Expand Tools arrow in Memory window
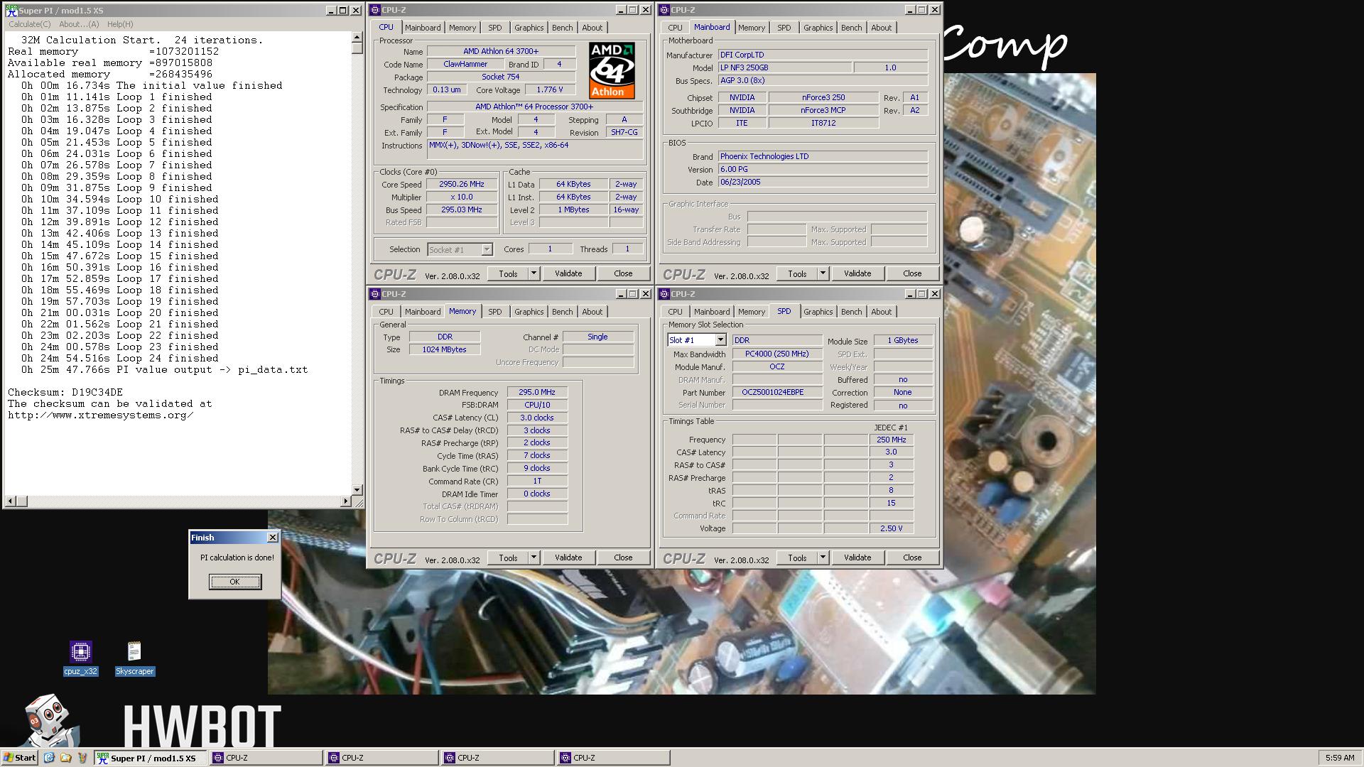1364x767 pixels. (x=534, y=557)
